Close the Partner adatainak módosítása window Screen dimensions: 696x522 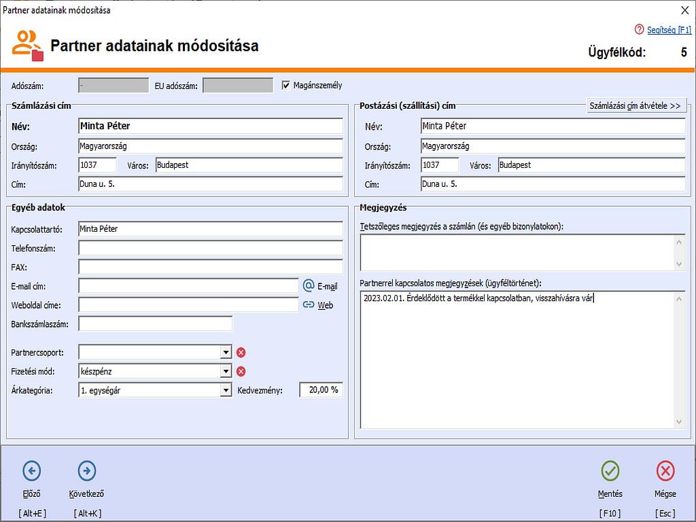684,10
